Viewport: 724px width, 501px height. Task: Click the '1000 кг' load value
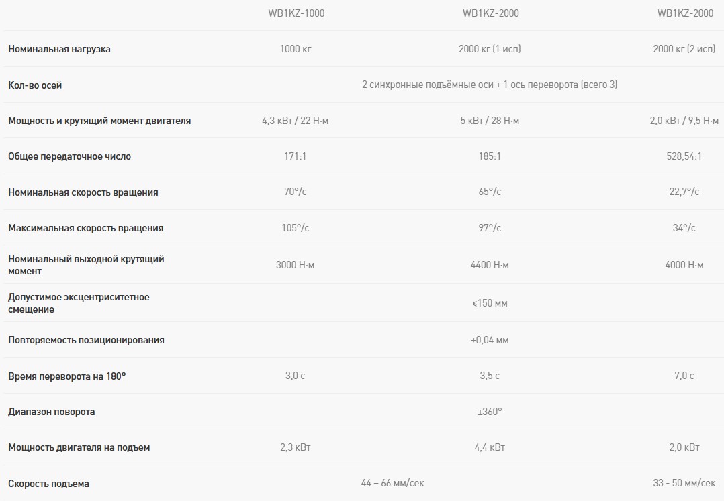pyautogui.click(x=296, y=49)
